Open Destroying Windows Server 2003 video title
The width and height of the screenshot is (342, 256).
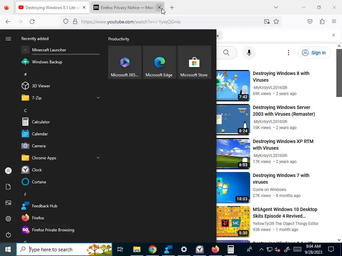click(284, 111)
